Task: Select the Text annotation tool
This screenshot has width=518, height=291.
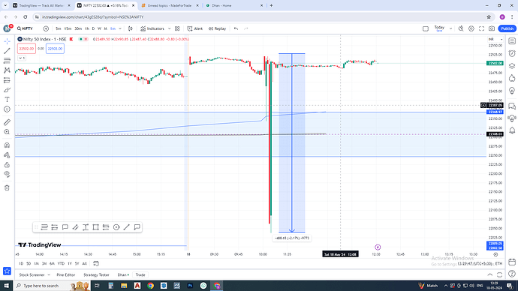Action: 7,99
